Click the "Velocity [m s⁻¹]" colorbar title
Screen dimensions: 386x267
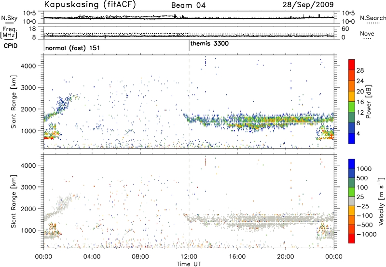pos(381,201)
